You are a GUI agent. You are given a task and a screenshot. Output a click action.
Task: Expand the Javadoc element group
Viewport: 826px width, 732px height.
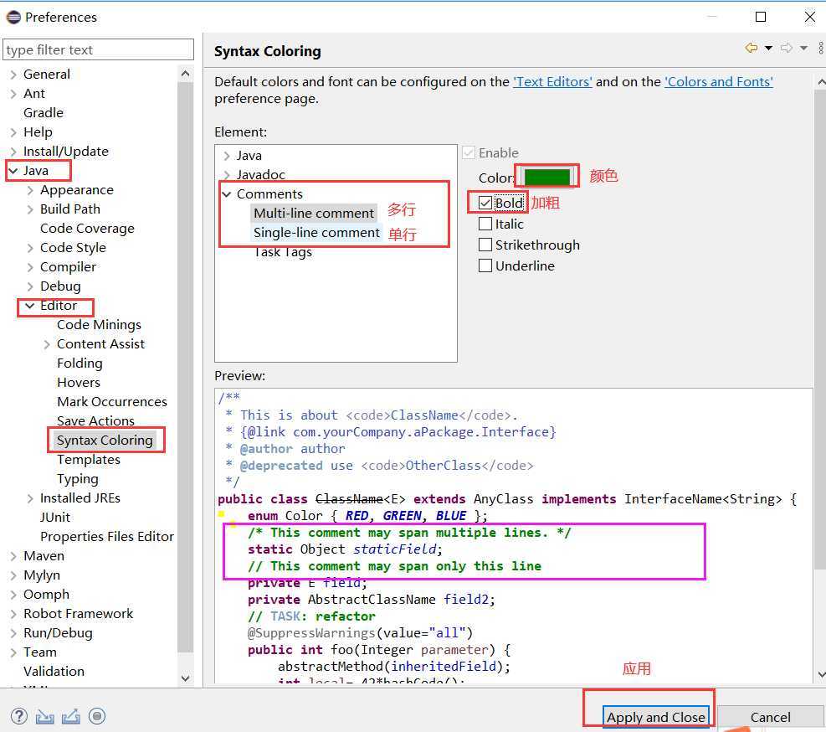click(x=227, y=174)
